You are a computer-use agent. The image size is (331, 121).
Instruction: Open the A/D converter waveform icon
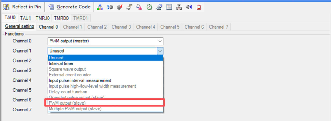click(139, 7)
